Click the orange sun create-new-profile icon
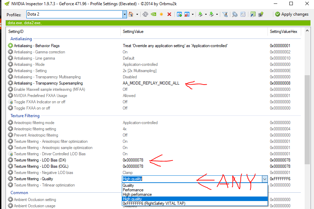The height and width of the screenshot is (209, 314). click(161, 14)
